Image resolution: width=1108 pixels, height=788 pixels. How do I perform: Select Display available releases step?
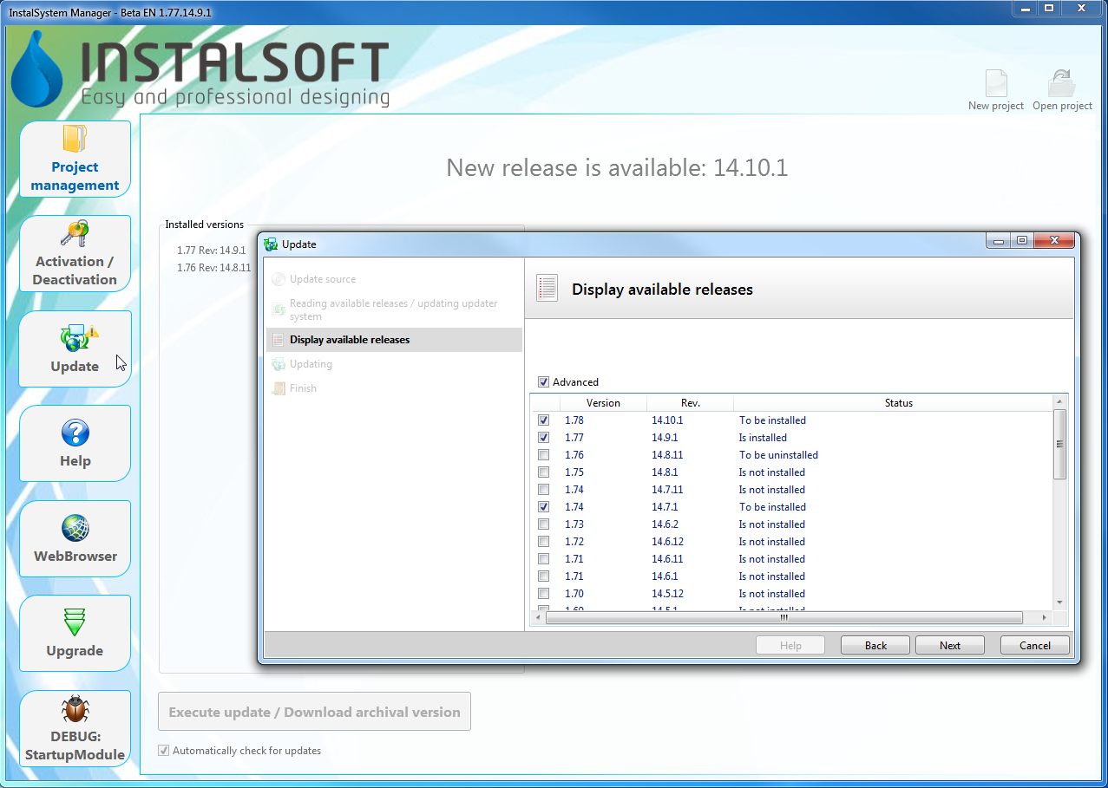(394, 340)
